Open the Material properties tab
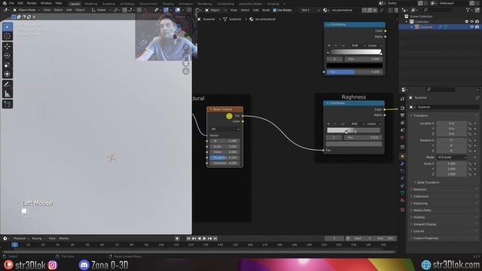Viewport: 482px width, 271px height. (402, 200)
